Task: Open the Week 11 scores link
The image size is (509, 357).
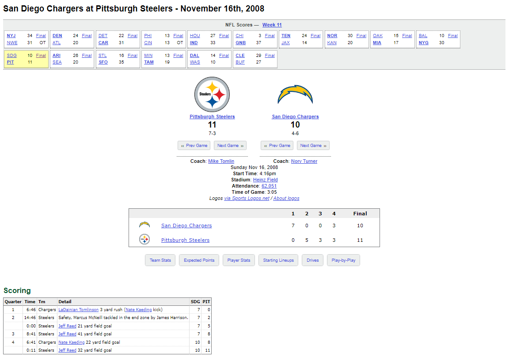Action: 272,25
